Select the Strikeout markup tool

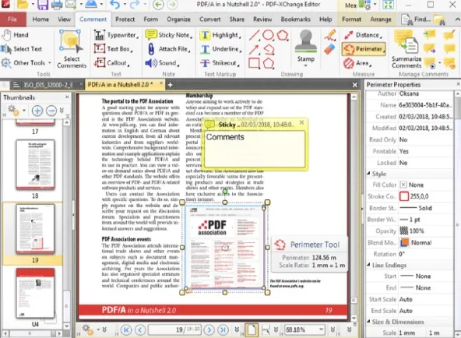click(x=220, y=62)
